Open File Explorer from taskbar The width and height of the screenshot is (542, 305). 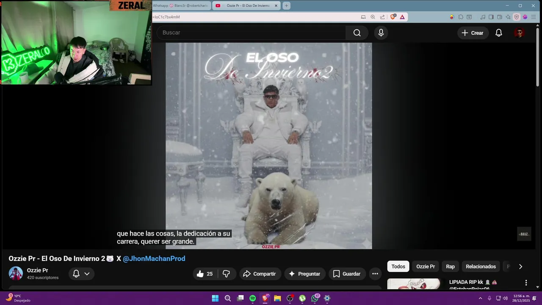coord(277,298)
